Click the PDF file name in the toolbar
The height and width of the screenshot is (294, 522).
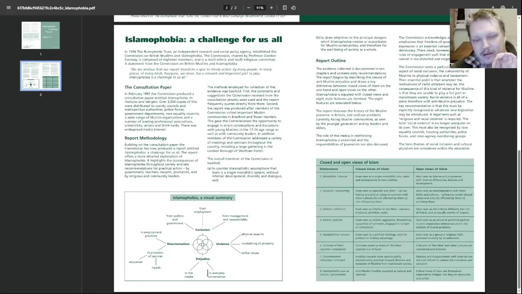click(x=56, y=8)
